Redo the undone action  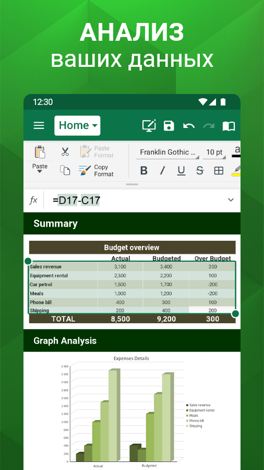pyautogui.click(x=209, y=126)
